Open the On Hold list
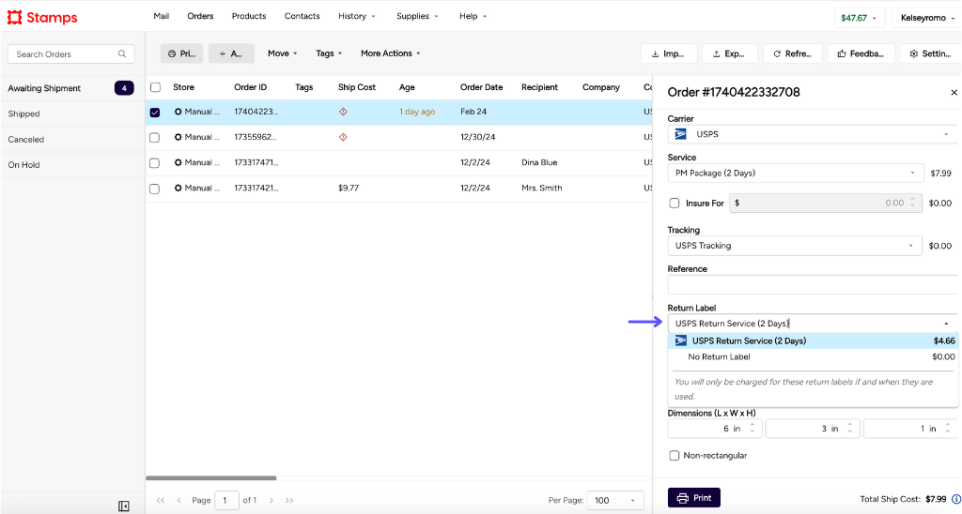Viewport: 962px width, 514px height. [x=71, y=165]
